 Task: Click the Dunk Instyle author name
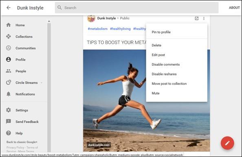click(106, 18)
